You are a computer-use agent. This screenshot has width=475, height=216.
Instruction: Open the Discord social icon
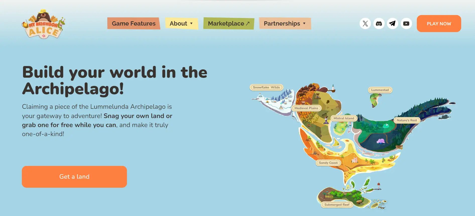[x=379, y=24]
